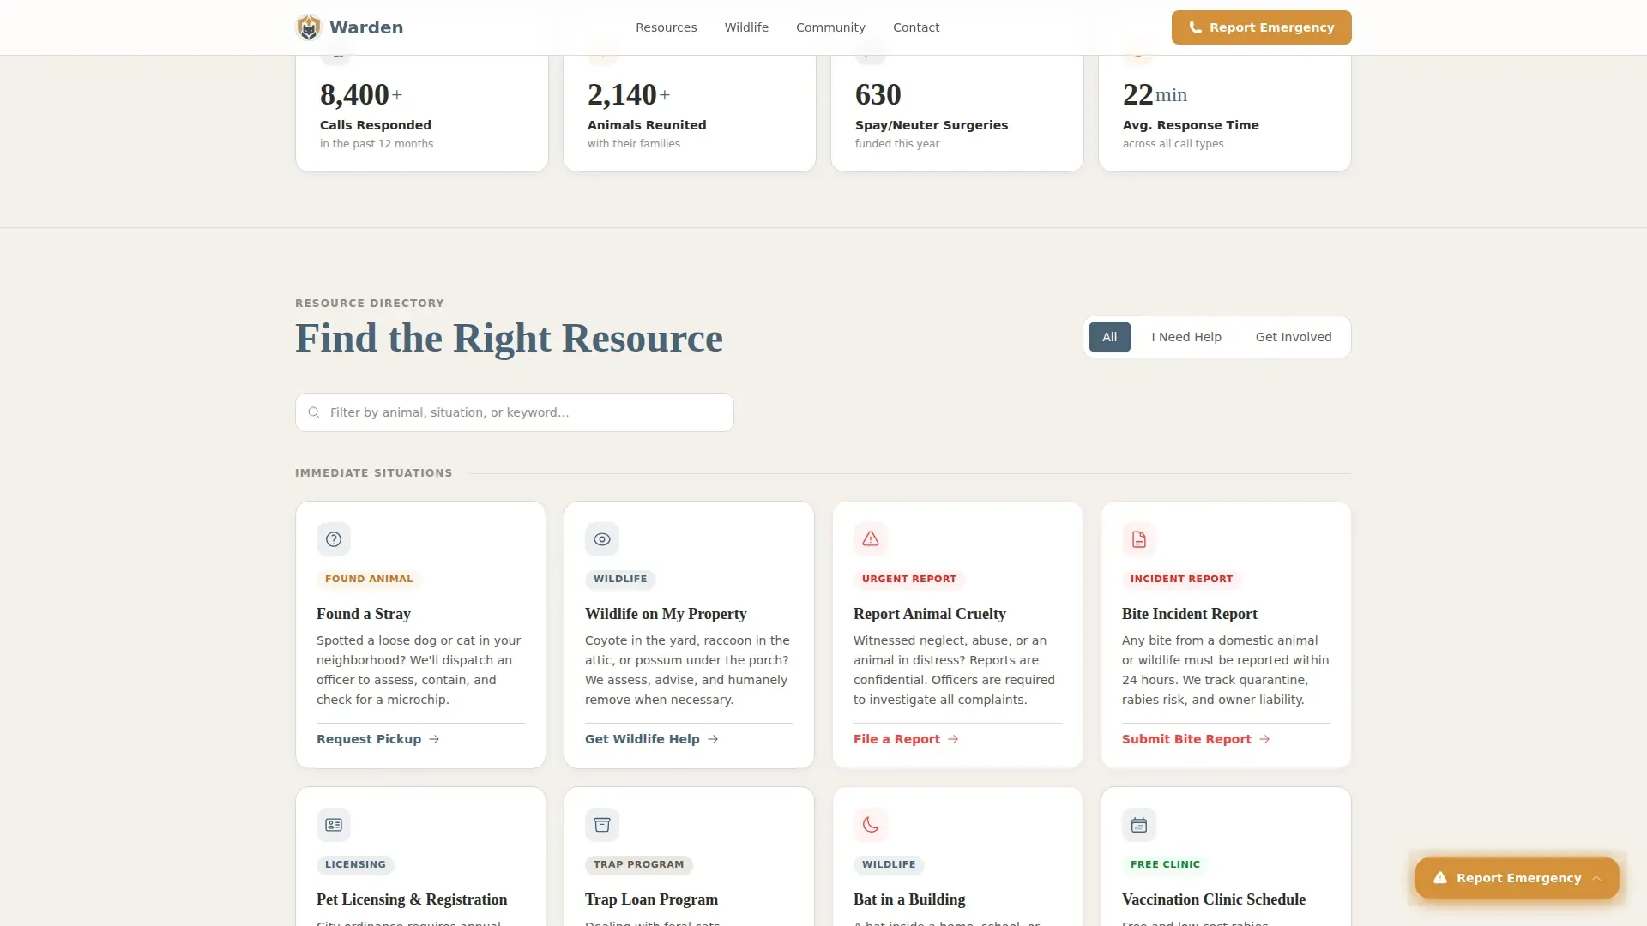Screen dimensions: 1647x926
Task: Click the URGENT REPORT tag badge
Action: pos(909,579)
